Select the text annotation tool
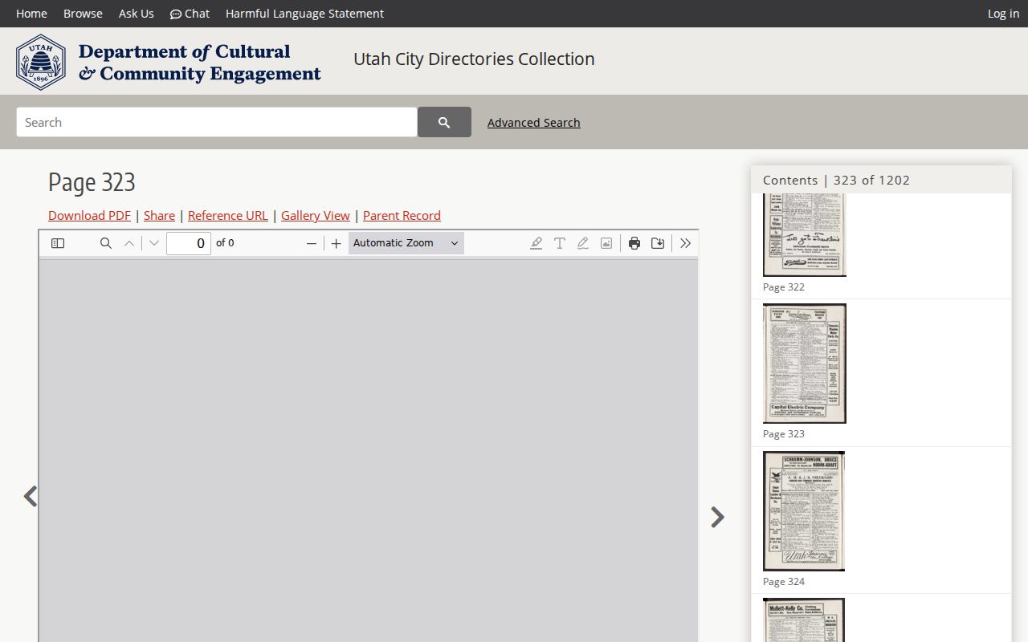Image resolution: width=1028 pixels, height=642 pixels. (560, 243)
